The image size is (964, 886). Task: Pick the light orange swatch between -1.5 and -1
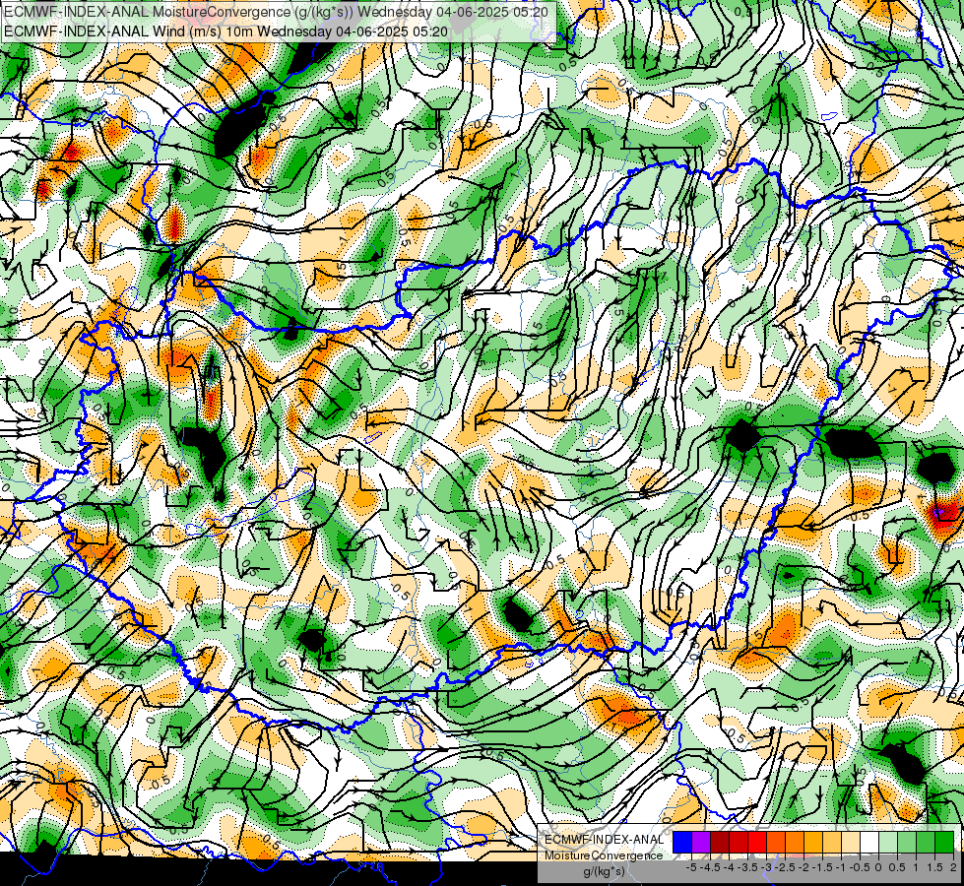[832, 843]
